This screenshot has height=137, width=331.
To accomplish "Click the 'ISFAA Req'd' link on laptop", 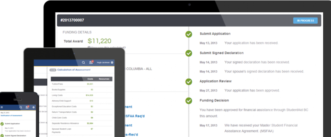I will 134,116.
